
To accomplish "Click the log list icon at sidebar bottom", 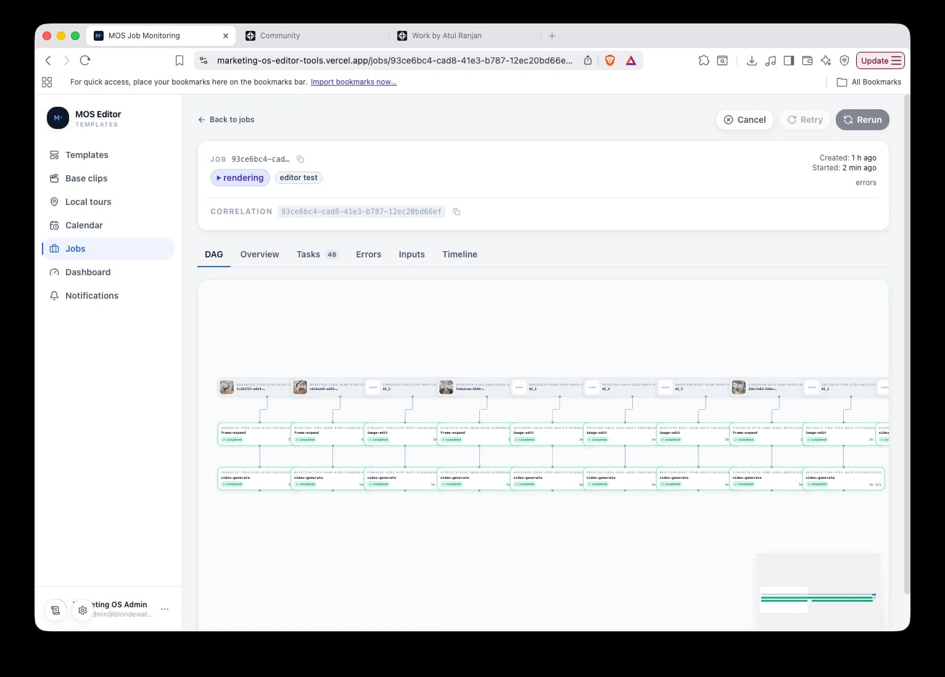I will pyautogui.click(x=56, y=610).
